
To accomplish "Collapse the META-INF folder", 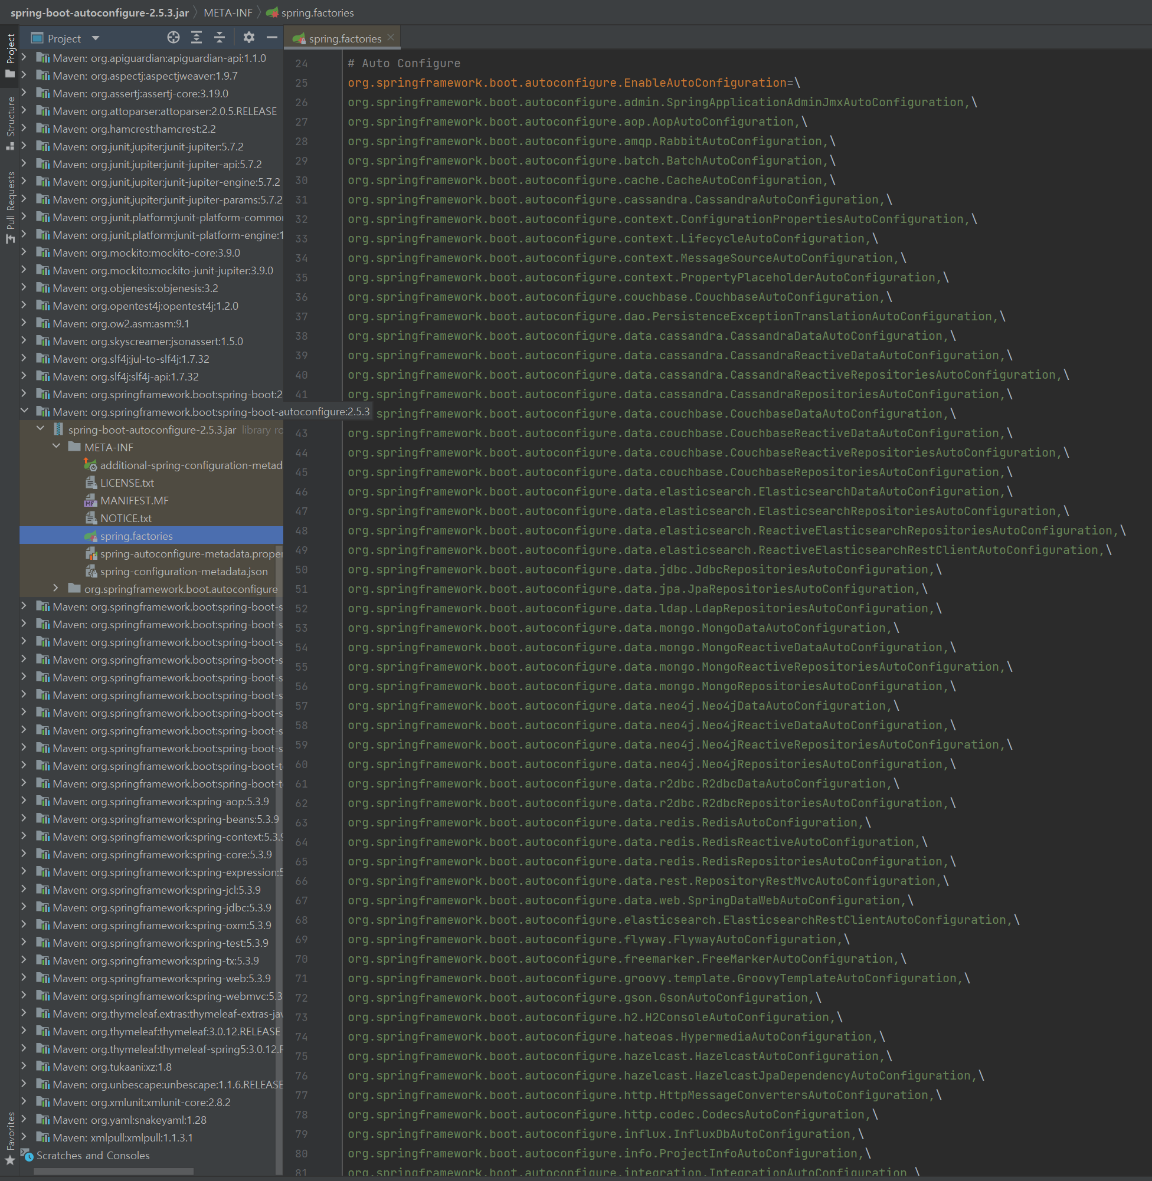I will [56, 447].
